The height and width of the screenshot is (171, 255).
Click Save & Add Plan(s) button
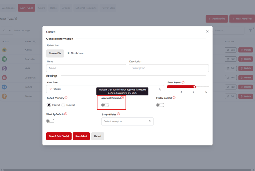point(59,136)
